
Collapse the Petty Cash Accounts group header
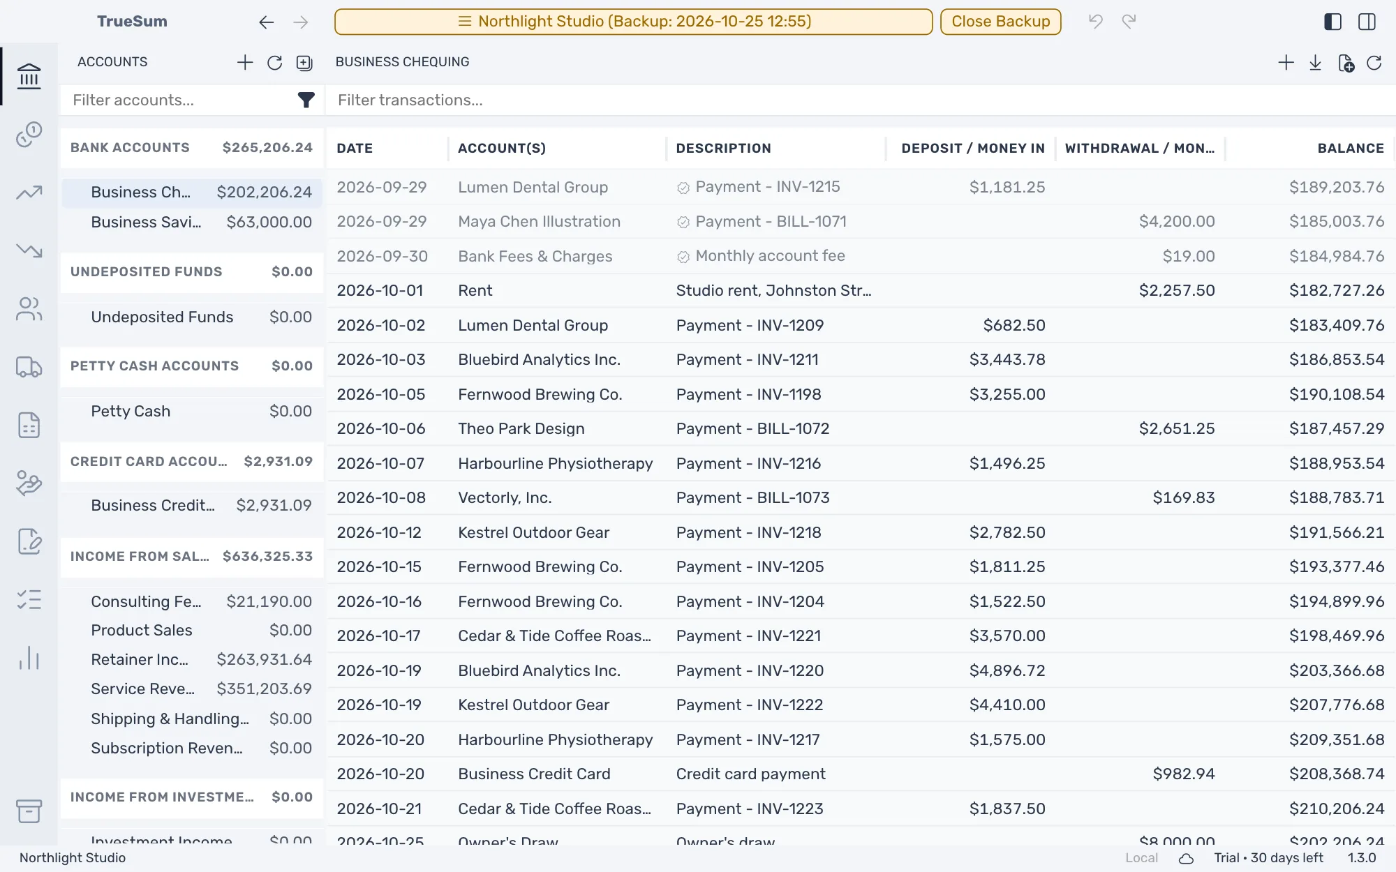click(191, 366)
